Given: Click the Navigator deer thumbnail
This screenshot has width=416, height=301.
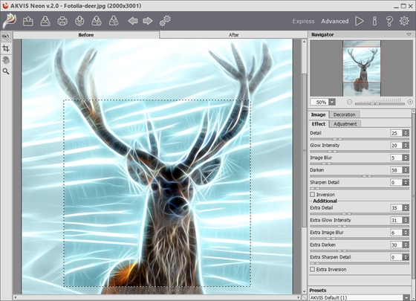Looking at the screenshot, I should pyautogui.click(x=362, y=68).
